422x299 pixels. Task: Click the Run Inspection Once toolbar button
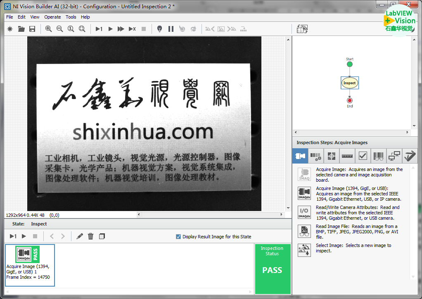[x=99, y=29]
